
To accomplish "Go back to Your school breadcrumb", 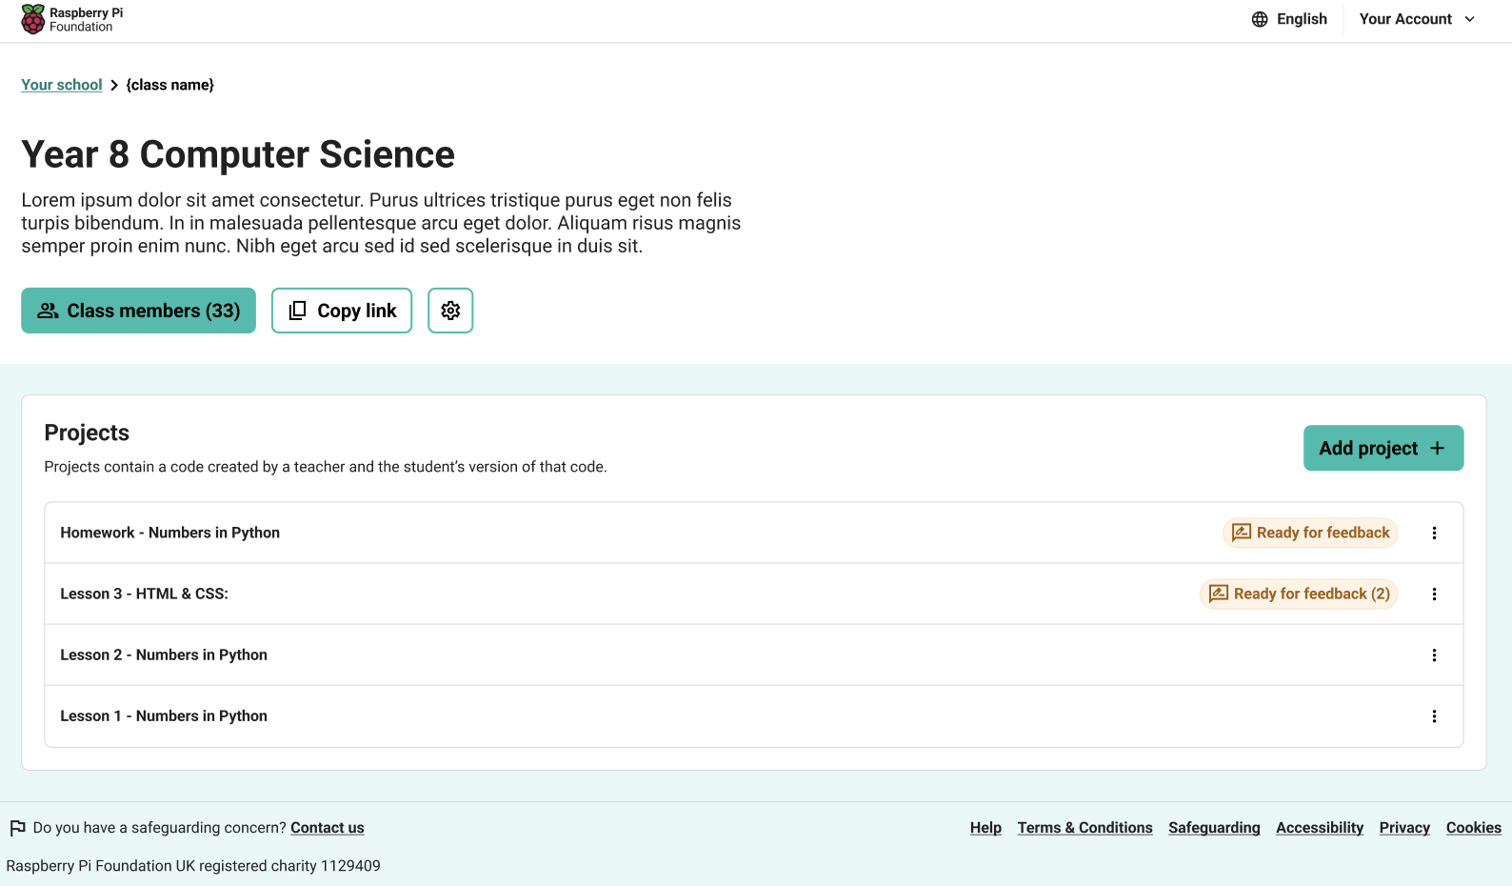I will pos(62,85).
